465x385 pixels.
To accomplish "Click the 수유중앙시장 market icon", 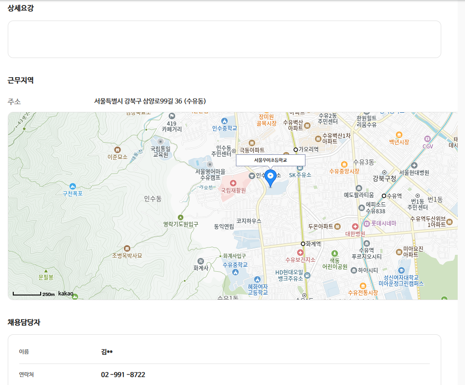I will click(x=344, y=164).
